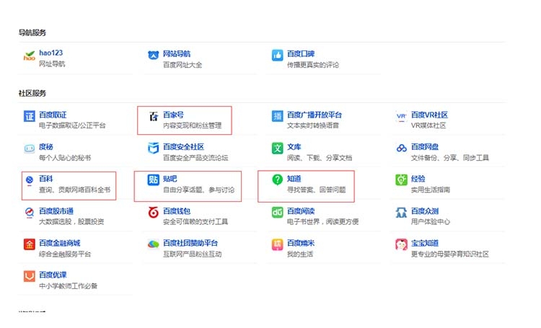541x328 pixels.
Task: Open the 百度众测 link
Action: pyautogui.click(x=425, y=211)
